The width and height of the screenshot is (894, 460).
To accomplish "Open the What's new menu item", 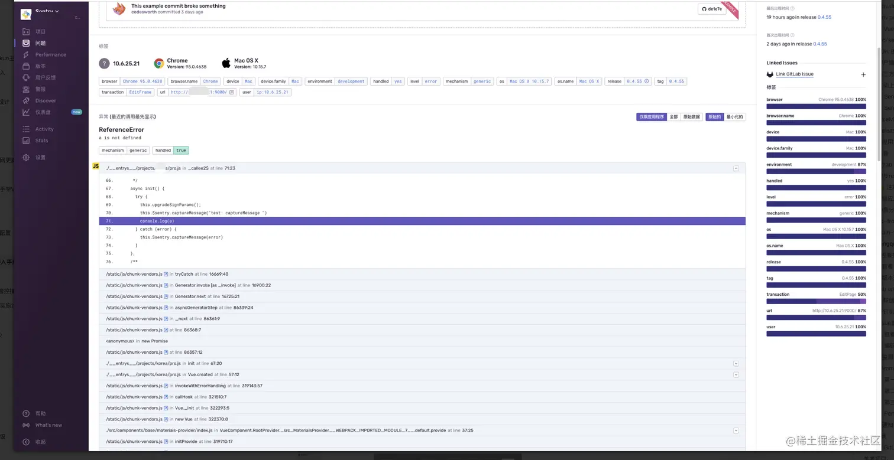I will pyautogui.click(x=48, y=425).
